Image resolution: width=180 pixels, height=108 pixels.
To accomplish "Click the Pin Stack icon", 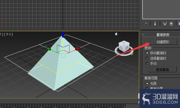I will point(145,24).
